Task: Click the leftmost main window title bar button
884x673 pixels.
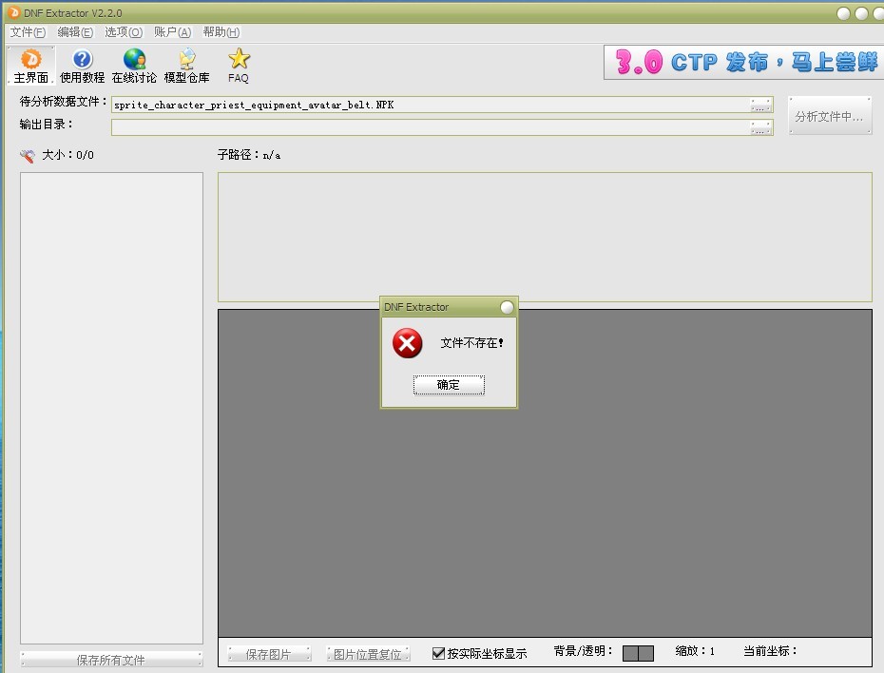Action: point(843,13)
